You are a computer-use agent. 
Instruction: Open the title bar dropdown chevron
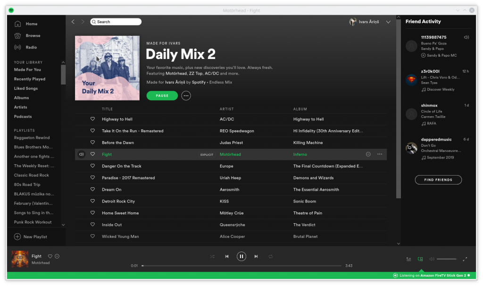[458, 10]
